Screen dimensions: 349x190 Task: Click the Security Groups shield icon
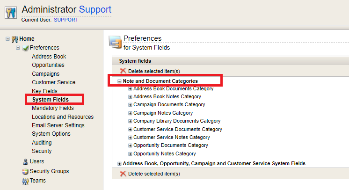tap(25, 171)
